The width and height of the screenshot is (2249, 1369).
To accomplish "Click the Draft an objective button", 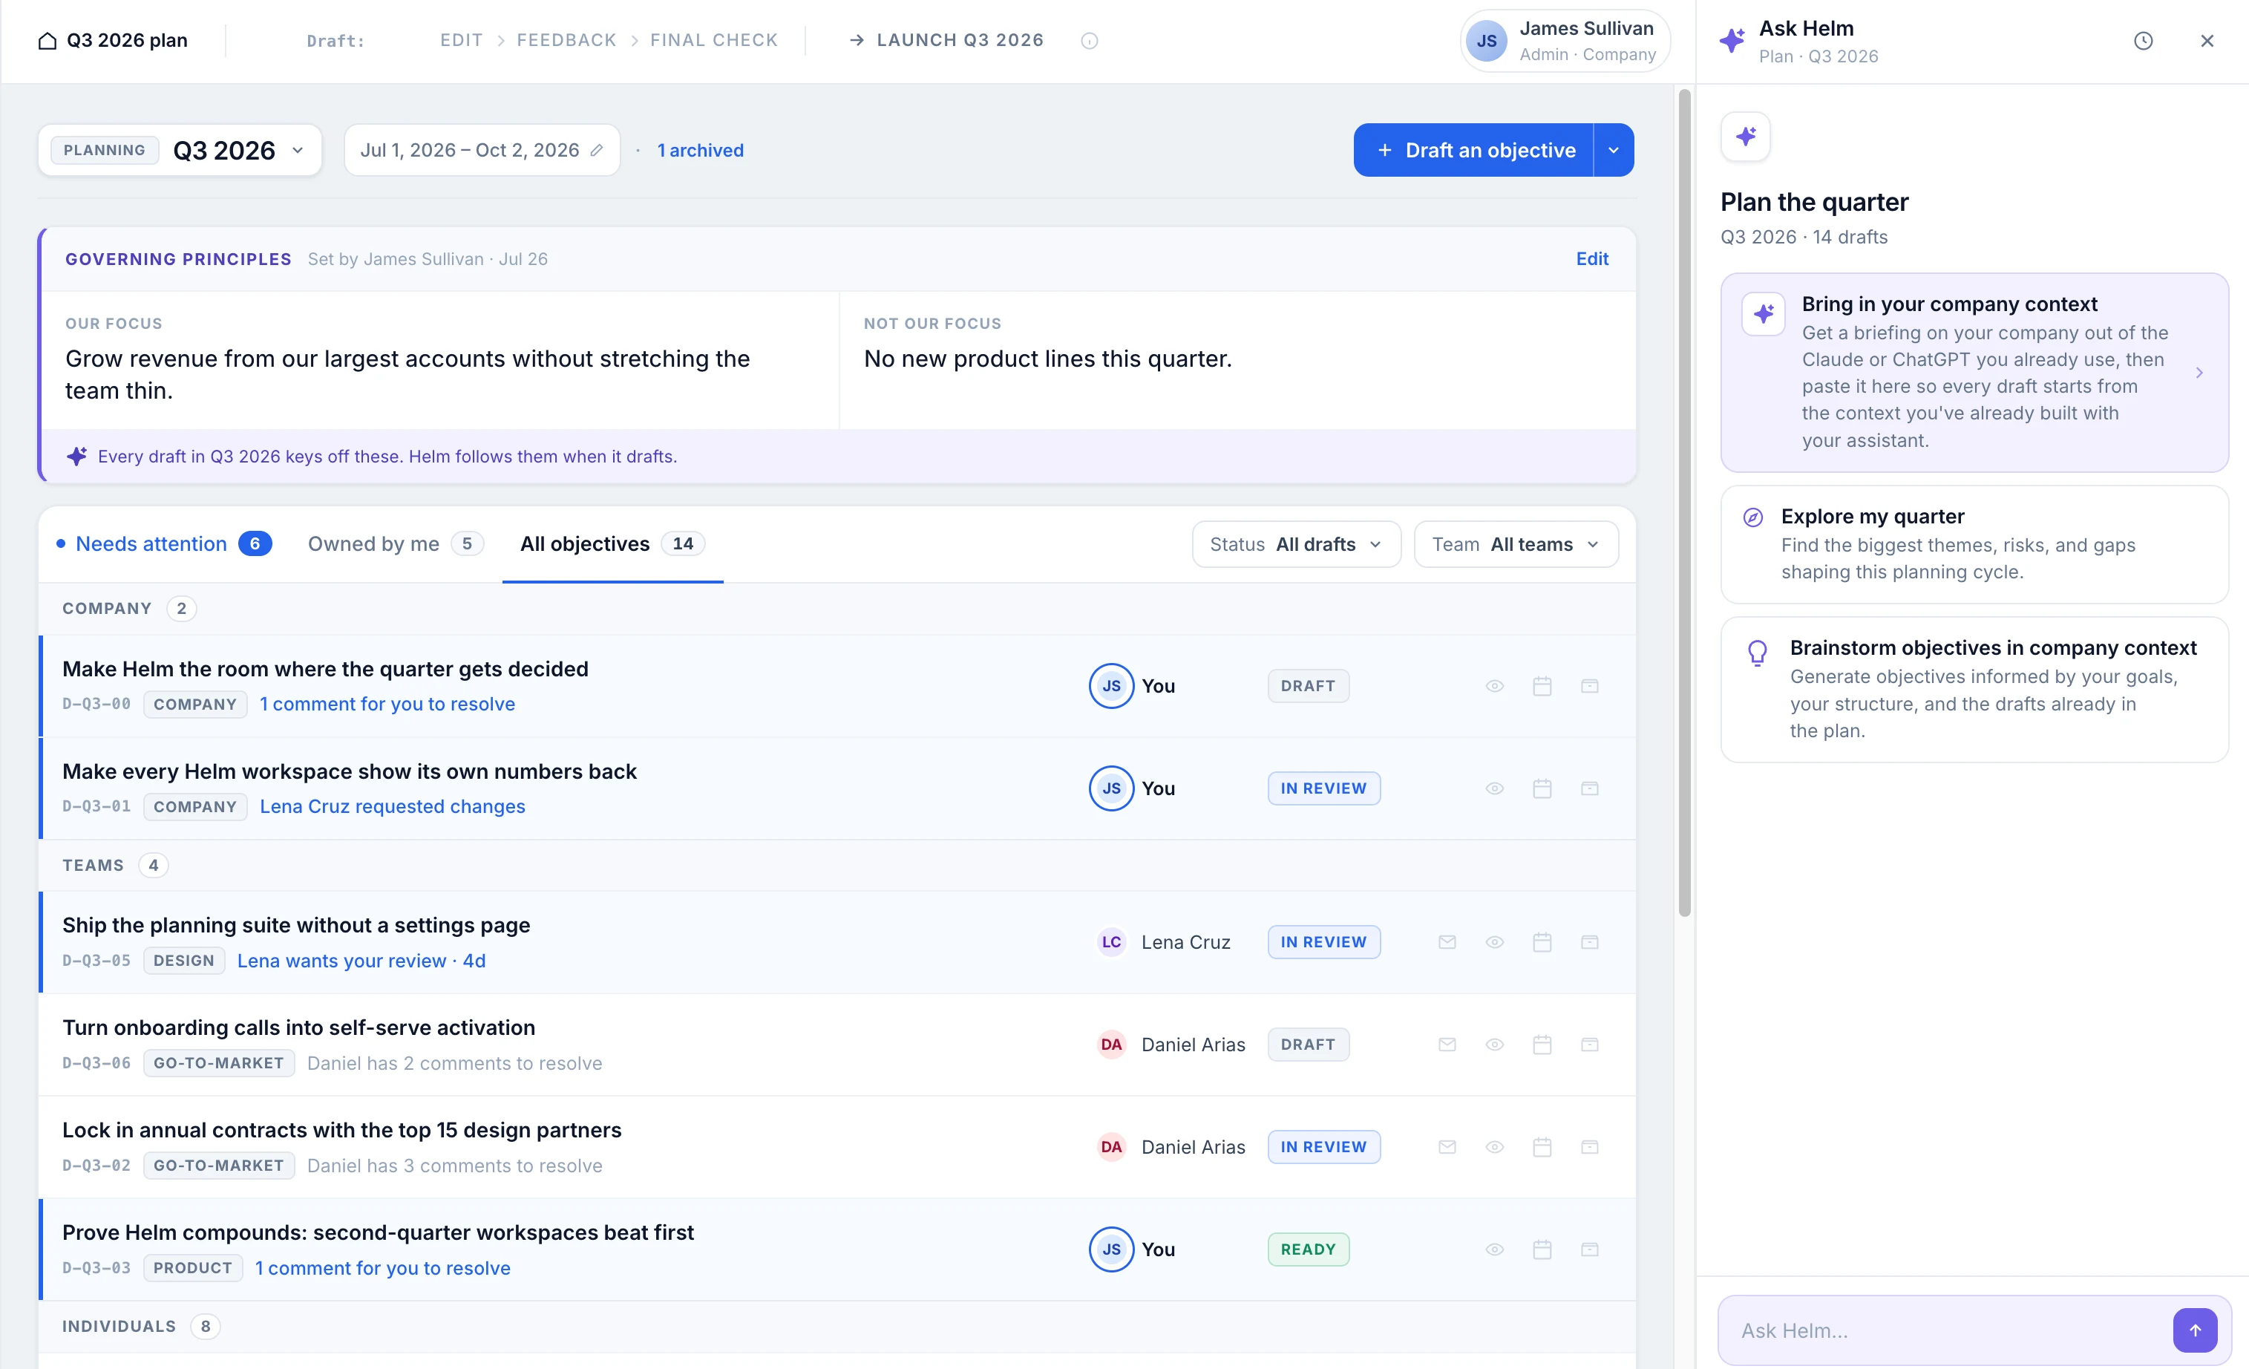I will tap(1474, 150).
